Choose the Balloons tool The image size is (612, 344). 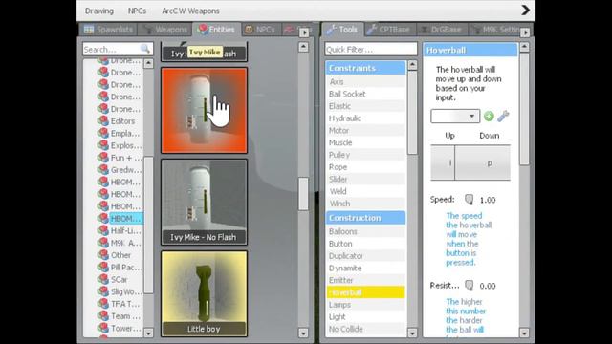[365, 231]
